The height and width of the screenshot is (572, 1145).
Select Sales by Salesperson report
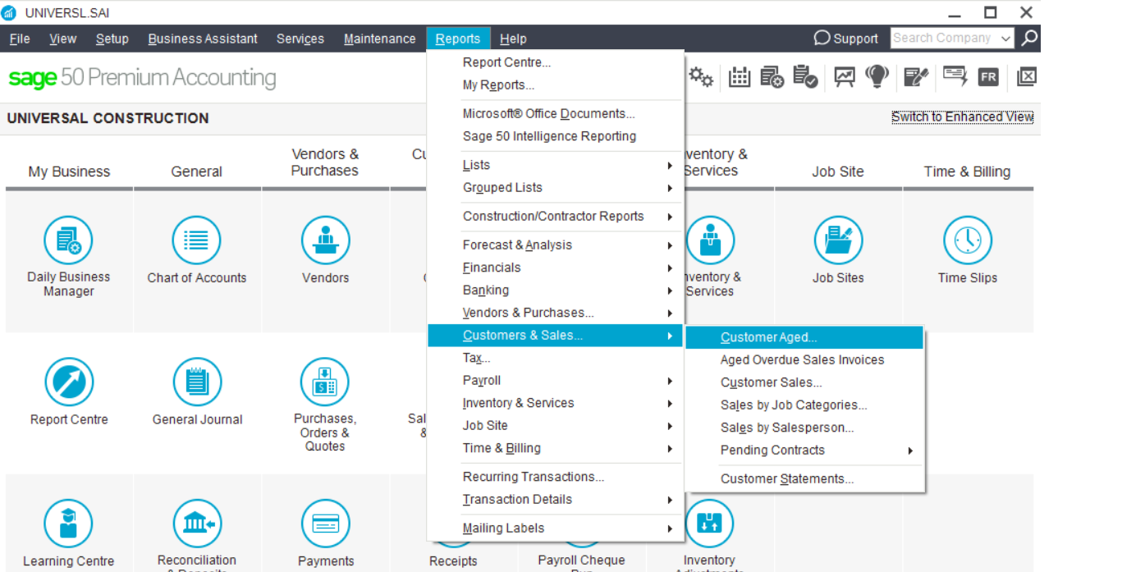(804, 428)
